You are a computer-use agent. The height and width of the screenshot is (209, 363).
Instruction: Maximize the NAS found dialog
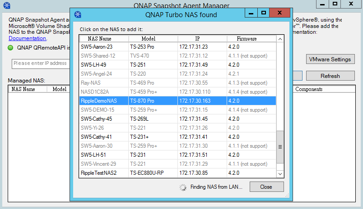coord(264,13)
